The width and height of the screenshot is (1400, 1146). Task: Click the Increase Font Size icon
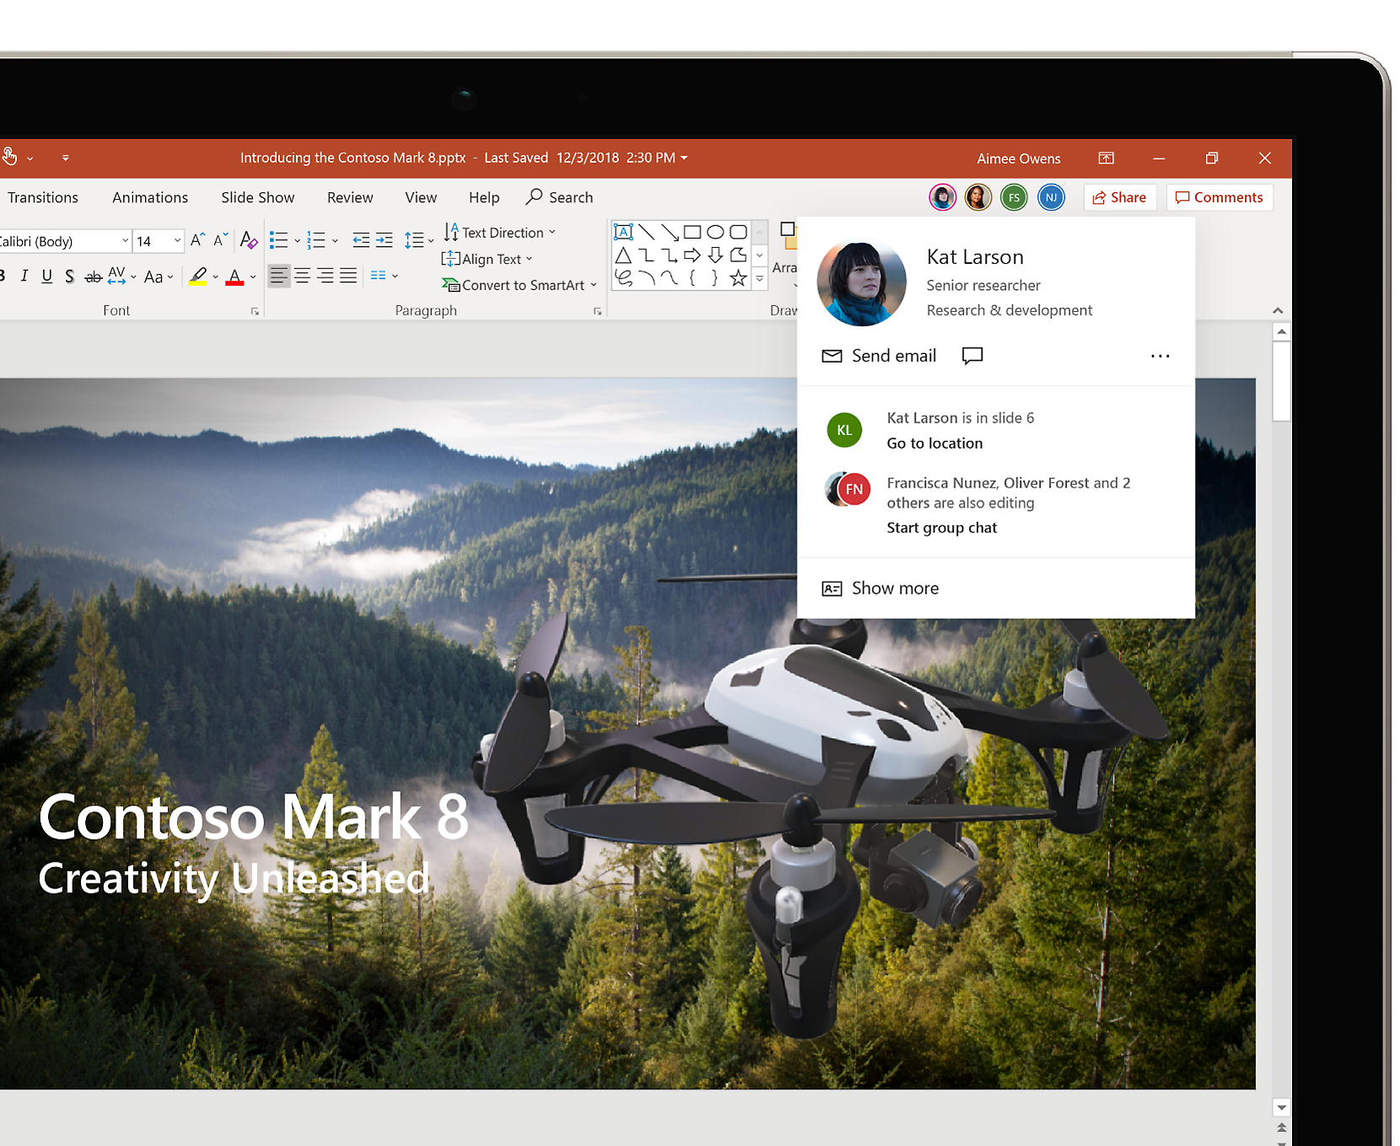click(197, 240)
